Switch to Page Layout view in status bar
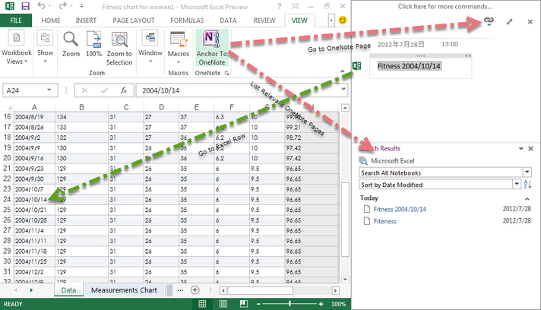541x310 pixels. [x=223, y=304]
